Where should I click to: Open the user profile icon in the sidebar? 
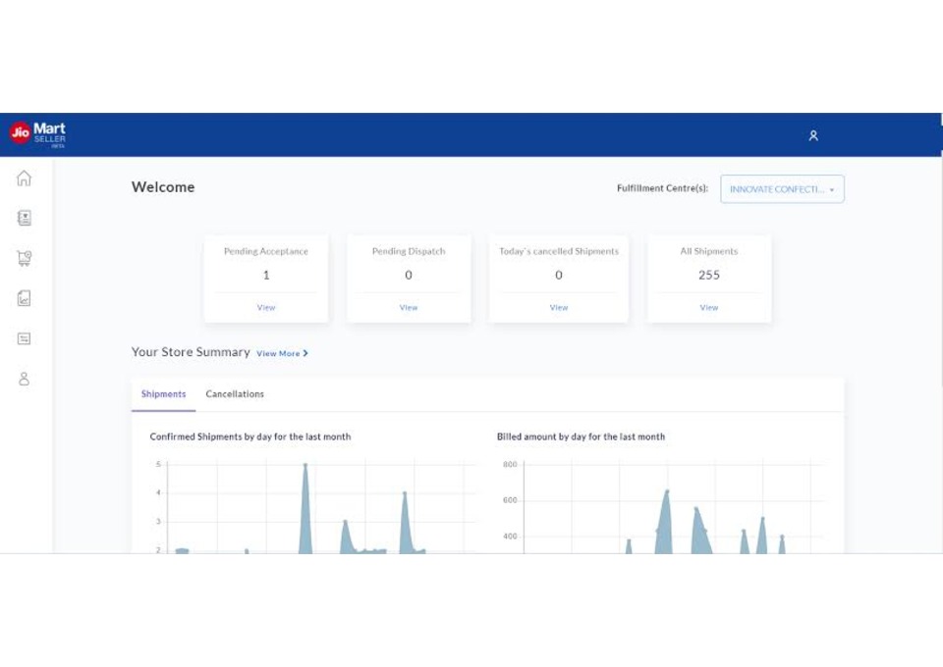24,379
